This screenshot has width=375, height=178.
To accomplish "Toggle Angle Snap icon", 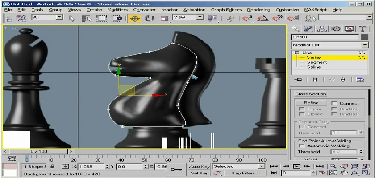I will tap(262, 18).
